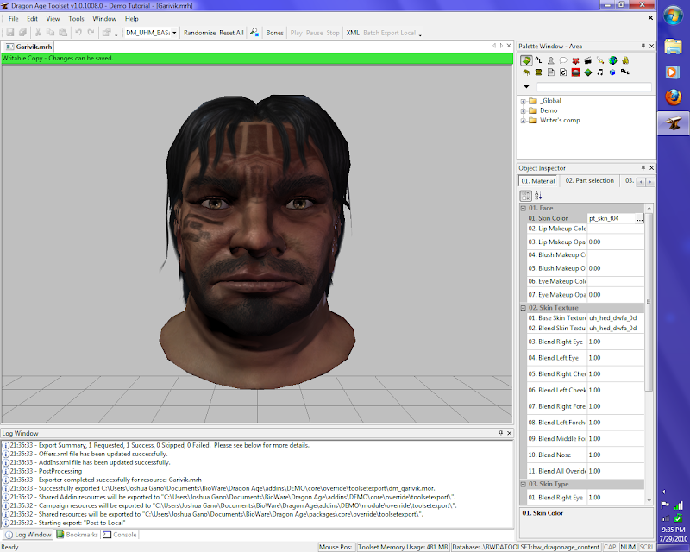This screenshot has width=690, height=552.
Task: Click the globe icon in Palette Window
Action: point(612,60)
